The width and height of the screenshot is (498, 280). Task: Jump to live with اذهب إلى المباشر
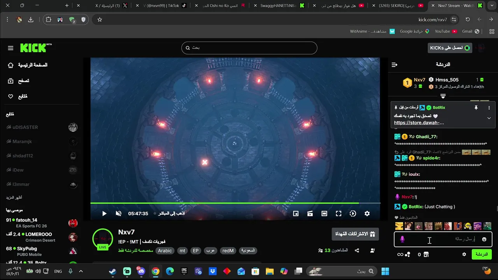point(169,213)
